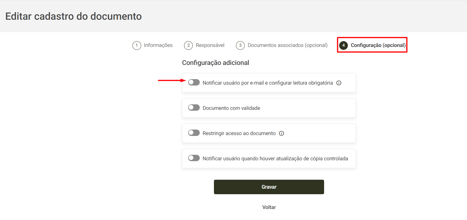Image resolution: width=467 pixels, height=220 pixels.
Task: Click the Voltar link
Action: coord(269,207)
